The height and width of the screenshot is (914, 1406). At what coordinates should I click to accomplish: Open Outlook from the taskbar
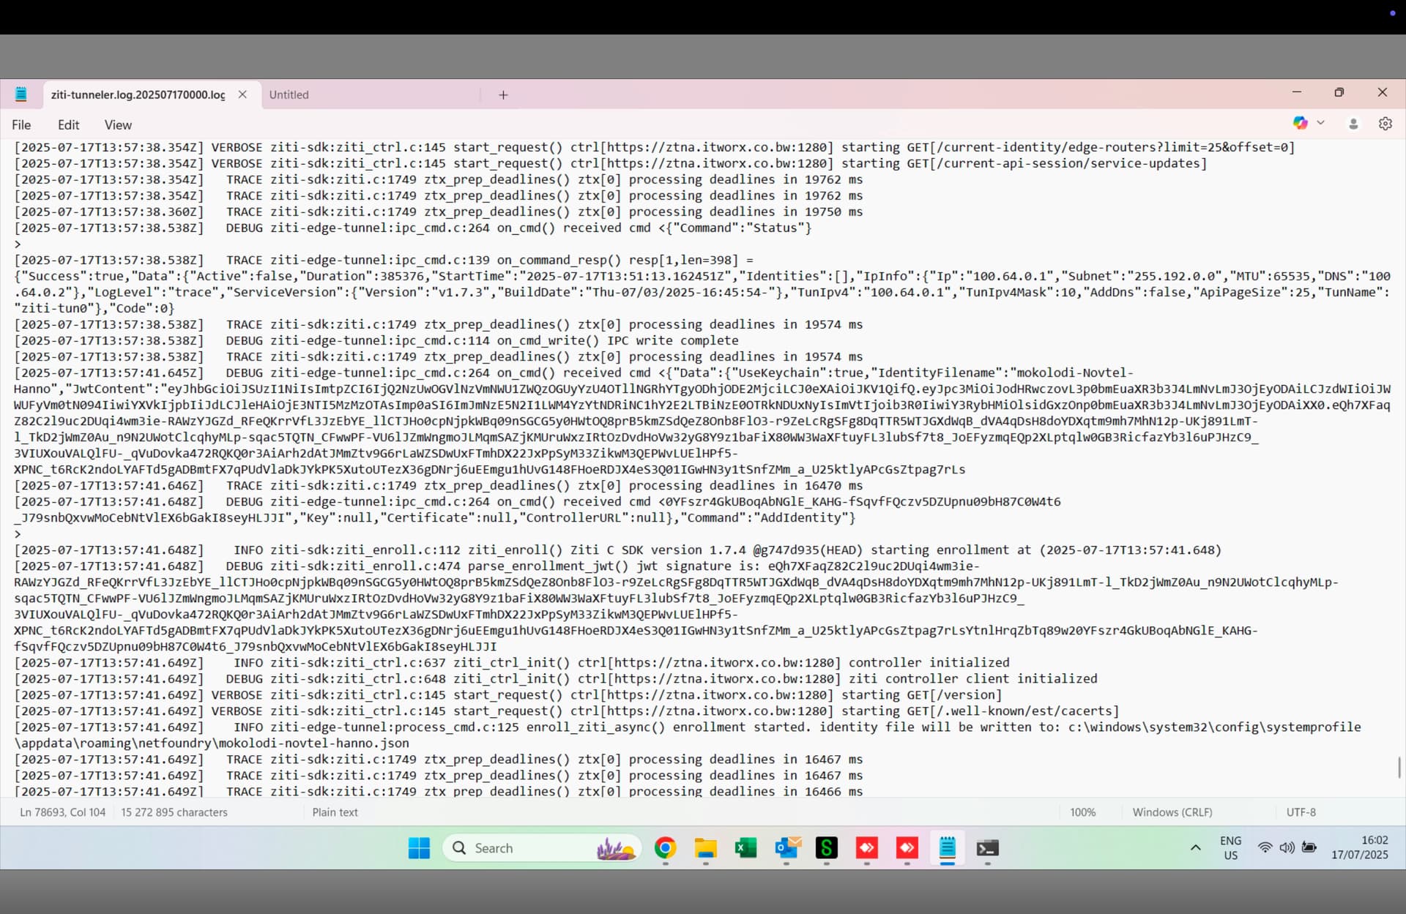point(786,848)
